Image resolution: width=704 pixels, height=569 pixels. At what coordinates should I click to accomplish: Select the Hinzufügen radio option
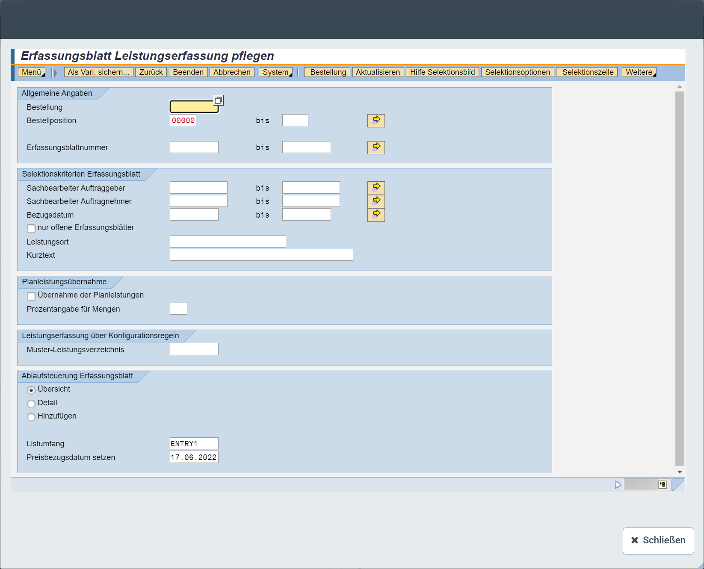point(31,417)
